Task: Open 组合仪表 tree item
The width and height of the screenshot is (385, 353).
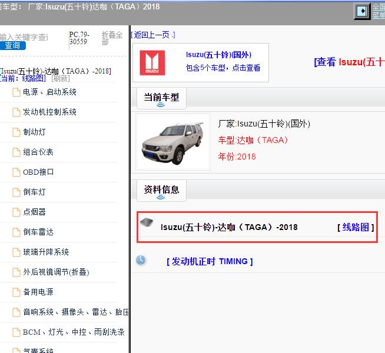Action: click(x=38, y=152)
